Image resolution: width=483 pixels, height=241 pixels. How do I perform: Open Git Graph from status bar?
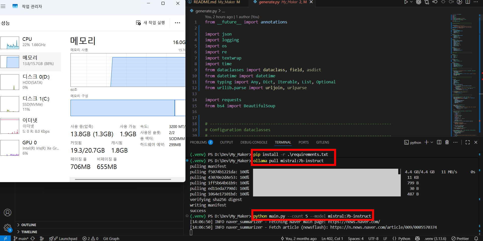pyautogui.click(x=111, y=238)
